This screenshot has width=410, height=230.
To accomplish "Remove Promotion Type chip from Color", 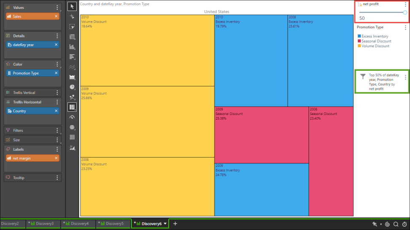I will (56, 73).
